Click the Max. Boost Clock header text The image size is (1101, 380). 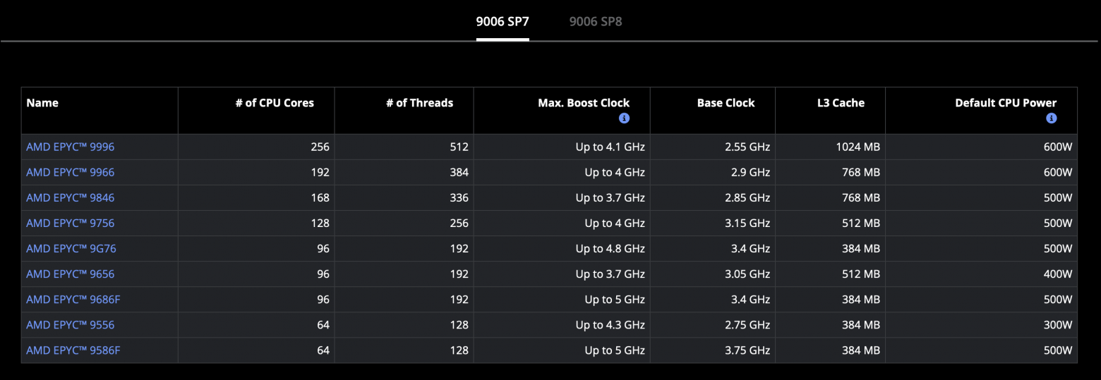(584, 103)
